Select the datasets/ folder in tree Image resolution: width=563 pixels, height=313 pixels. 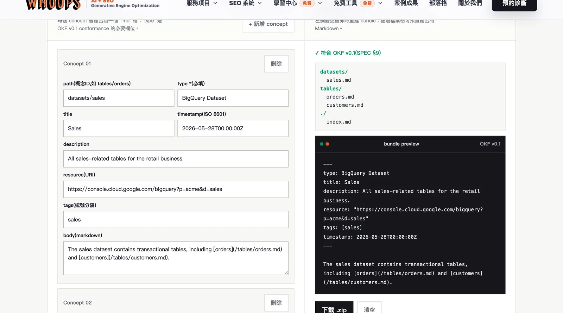[x=334, y=71]
